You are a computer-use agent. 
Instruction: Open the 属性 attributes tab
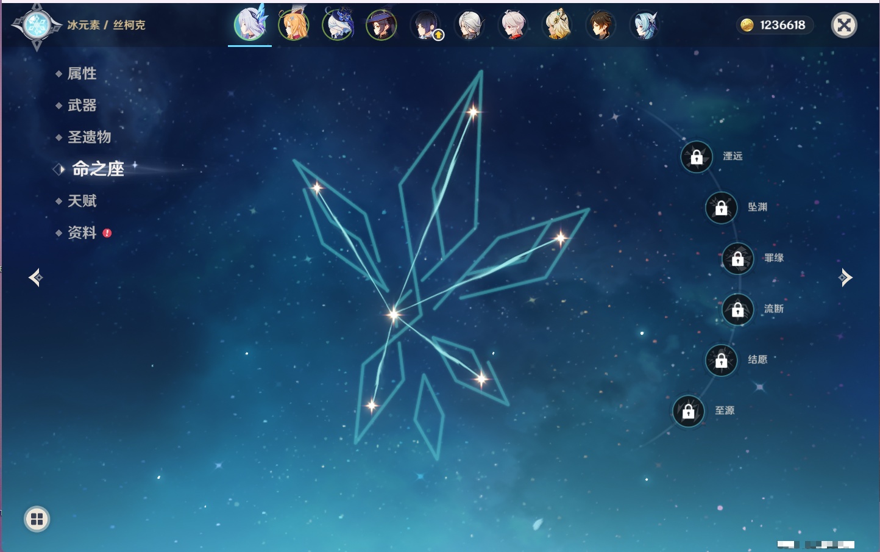pyautogui.click(x=82, y=74)
